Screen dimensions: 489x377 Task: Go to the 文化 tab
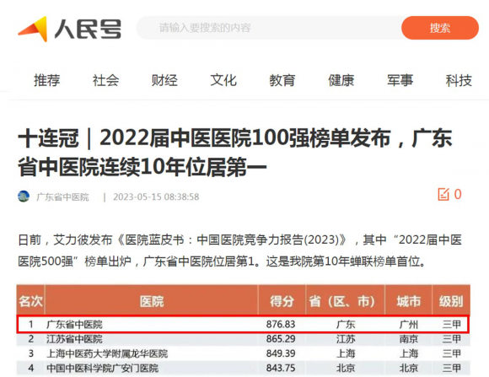click(223, 80)
